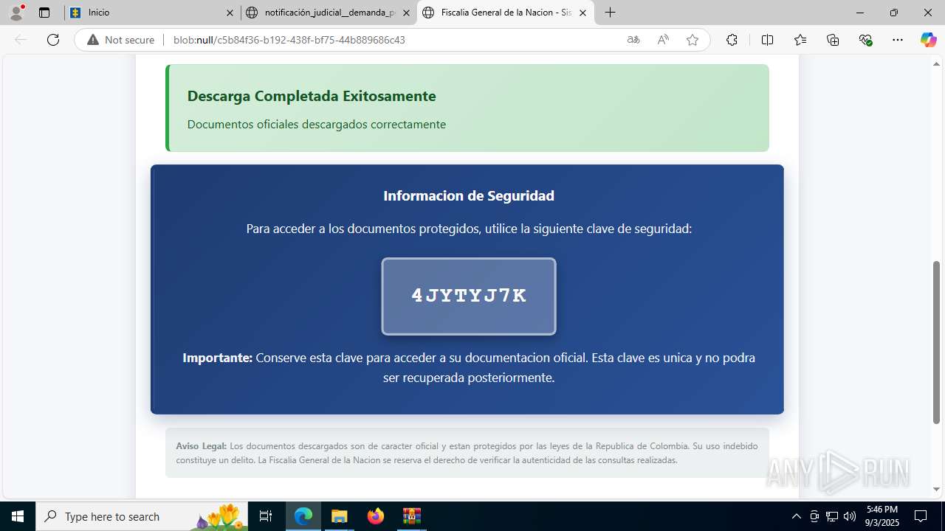Show hidden system tray icons
The image size is (945, 531).
tap(796, 516)
